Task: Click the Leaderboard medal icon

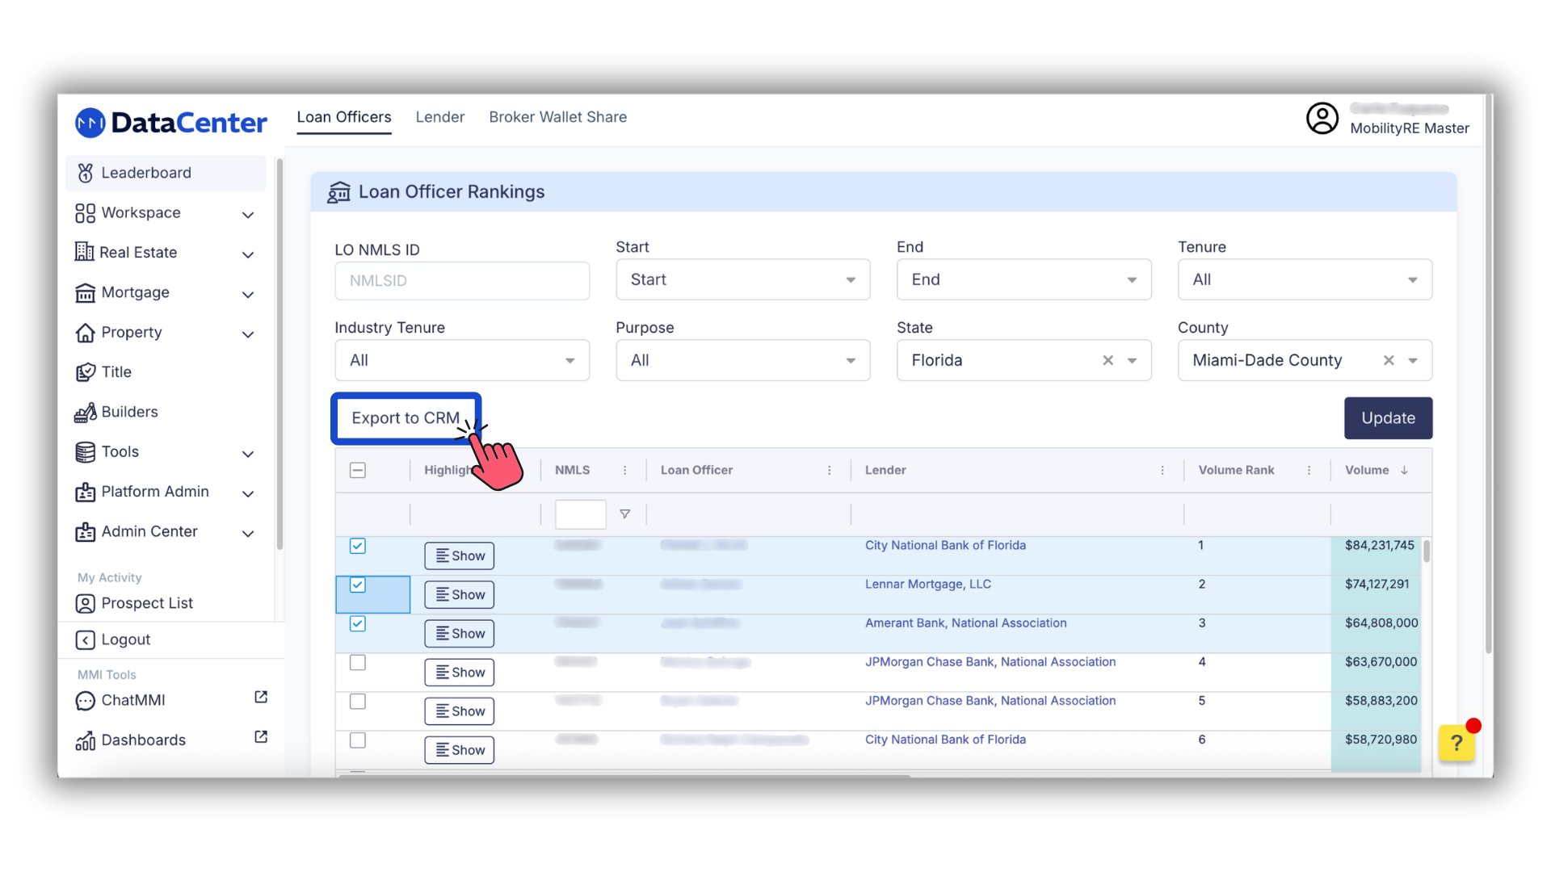Action: [85, 173]
